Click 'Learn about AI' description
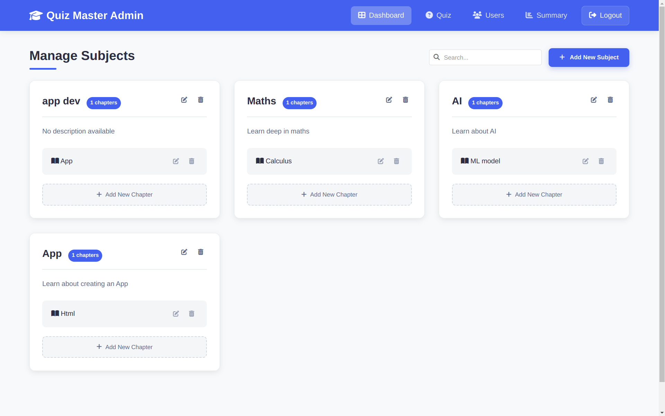Viewport: 665px width, 416px height. pyautogui.click(x=474, y=131)
